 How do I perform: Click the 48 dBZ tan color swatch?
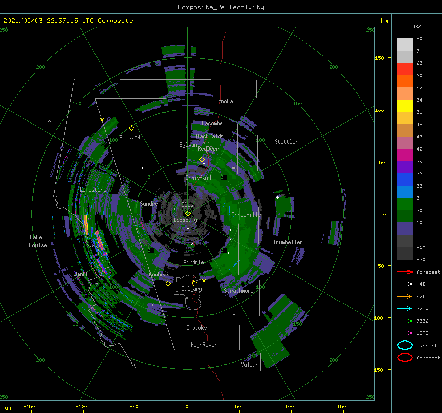405,131
